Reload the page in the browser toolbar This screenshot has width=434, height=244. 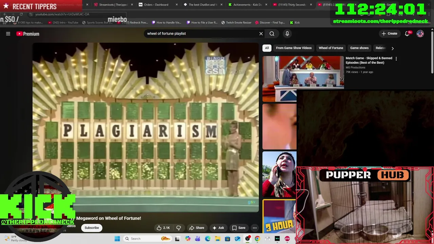pos(21,14)
